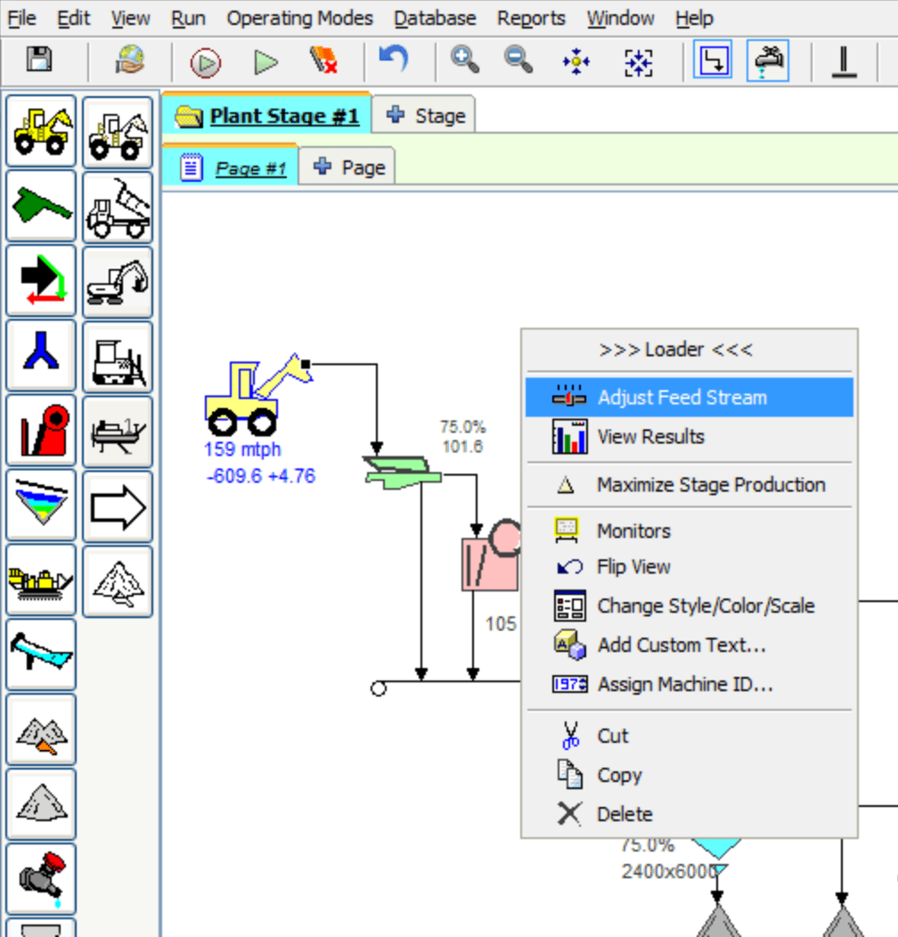Select the dump truck equipment icon

pyautogui.click(x=118, y=207)
